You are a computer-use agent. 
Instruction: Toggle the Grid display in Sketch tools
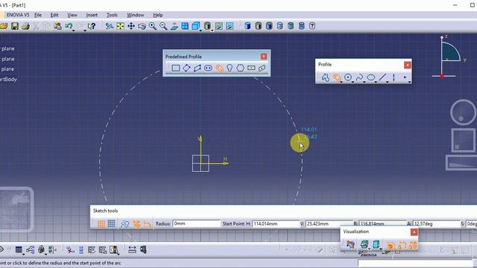point(101,224)
